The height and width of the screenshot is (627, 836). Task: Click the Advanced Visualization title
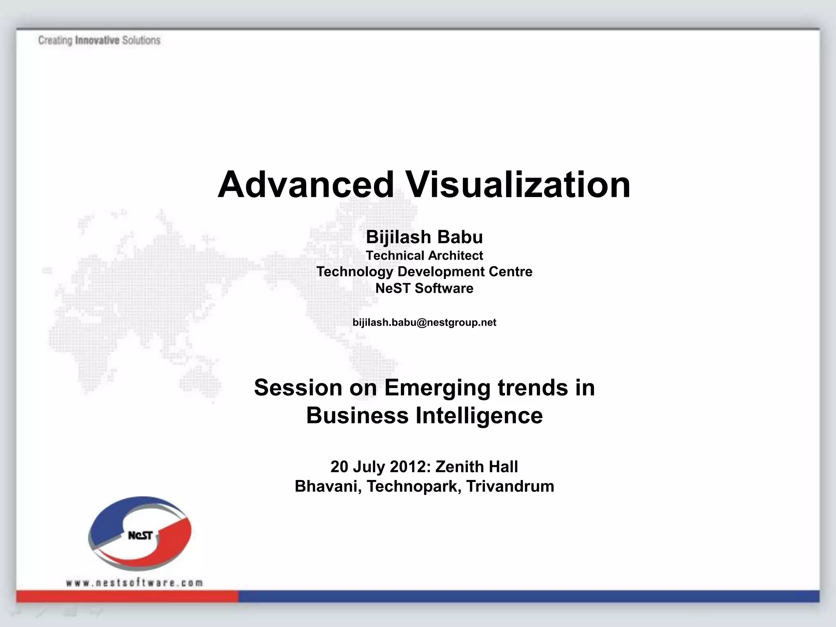(424, 185)
